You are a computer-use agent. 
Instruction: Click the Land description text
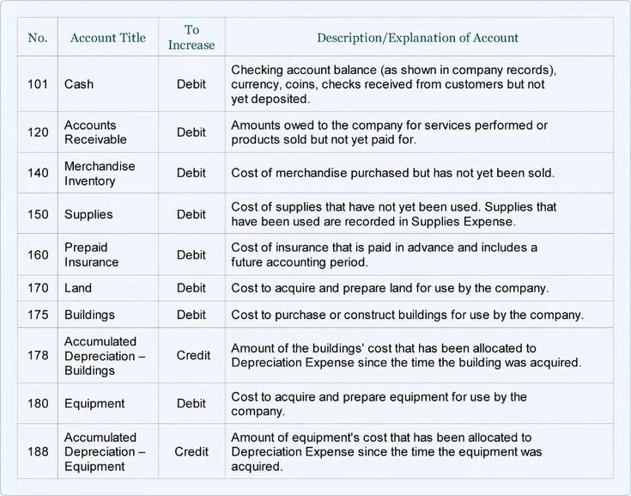pos(390,288)
